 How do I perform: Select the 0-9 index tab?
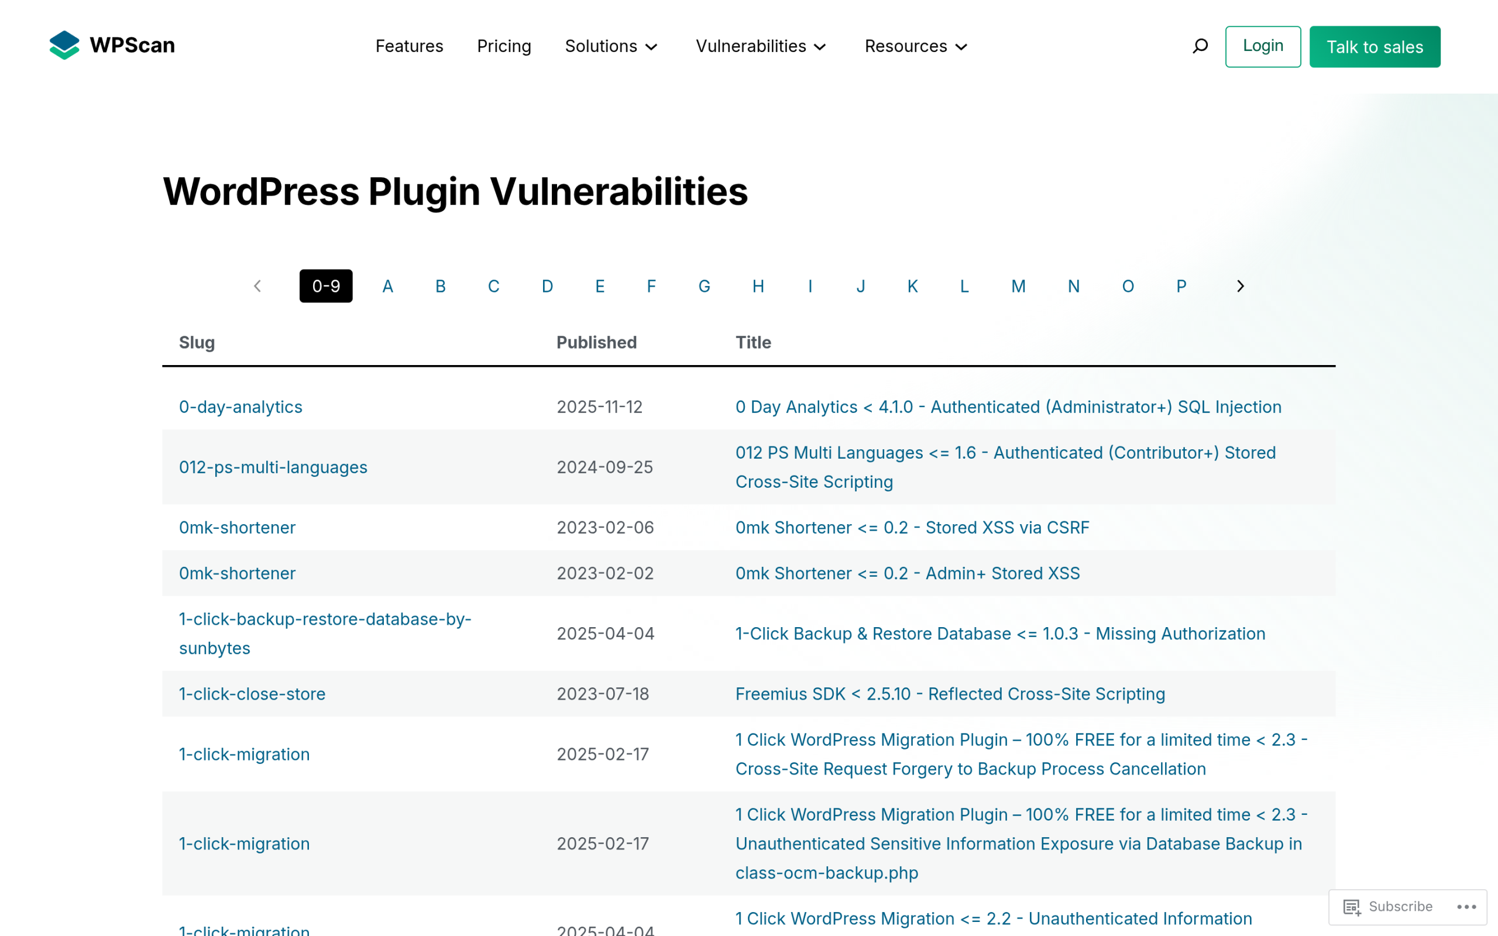coord(325,286)
